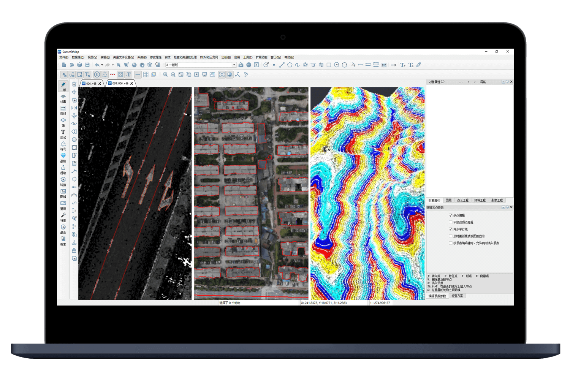The width and height of the screenshot is (570, 380).
Task: Activate the pan hand tool
Action: tap(189, 74)
